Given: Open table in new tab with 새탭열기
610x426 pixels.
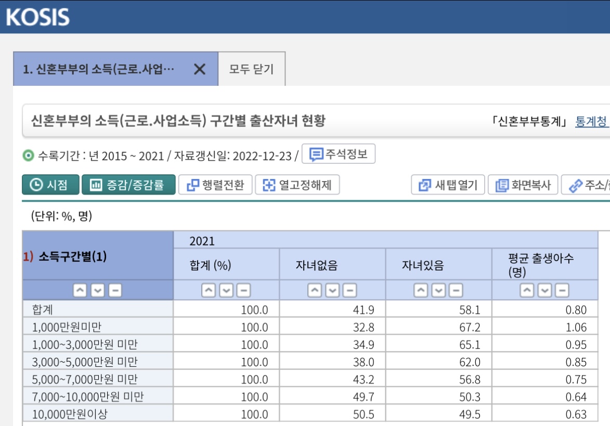Looking at the screenshot, I should (x=448, y=185).
